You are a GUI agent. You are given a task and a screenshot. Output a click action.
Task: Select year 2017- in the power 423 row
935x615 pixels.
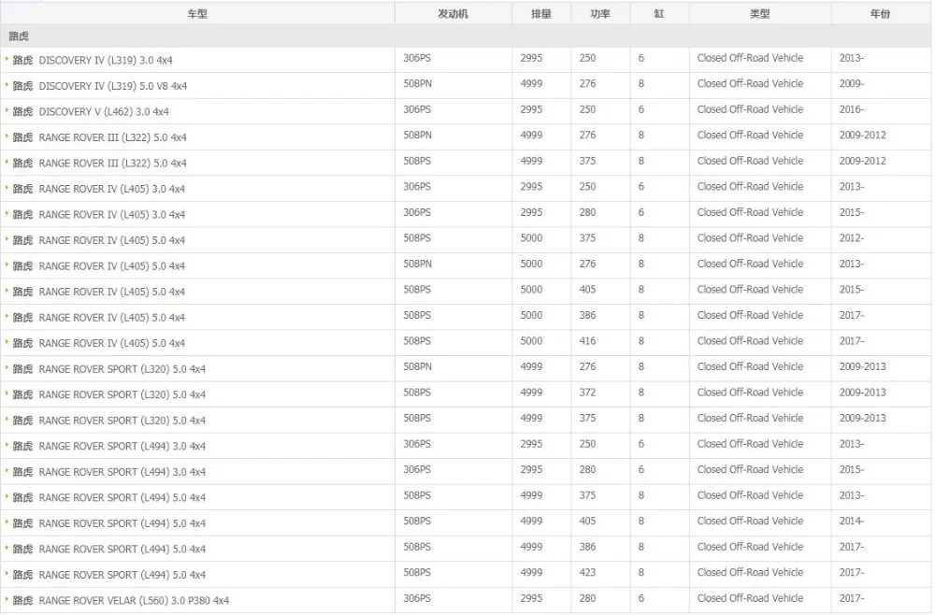(x=852, y=572)
